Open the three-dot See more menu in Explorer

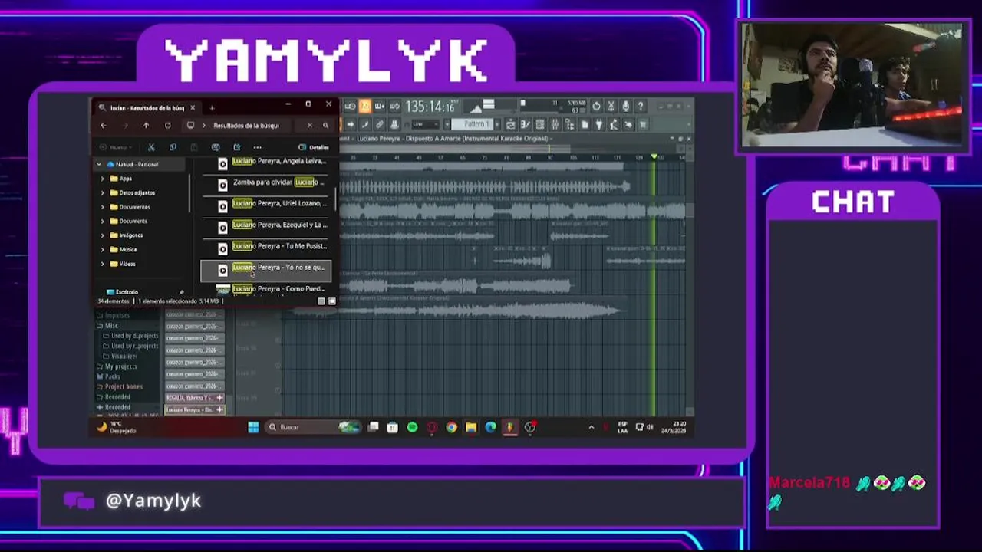[x=258, y=147]
